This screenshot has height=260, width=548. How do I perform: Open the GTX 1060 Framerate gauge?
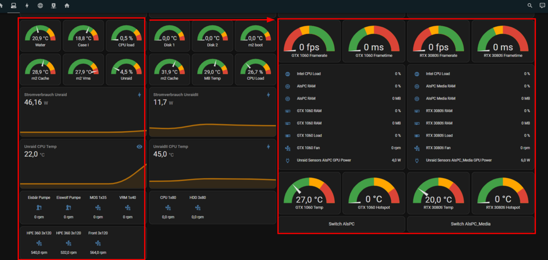309,41
